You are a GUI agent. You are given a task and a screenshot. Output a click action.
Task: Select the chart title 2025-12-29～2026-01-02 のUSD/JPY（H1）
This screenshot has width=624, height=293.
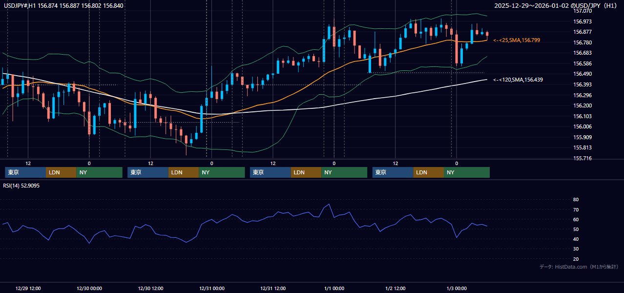tap(557, 6)
